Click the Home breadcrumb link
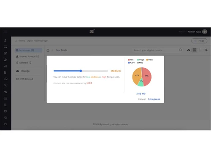This screenshot has height=158, width=211. coord(22,41)
